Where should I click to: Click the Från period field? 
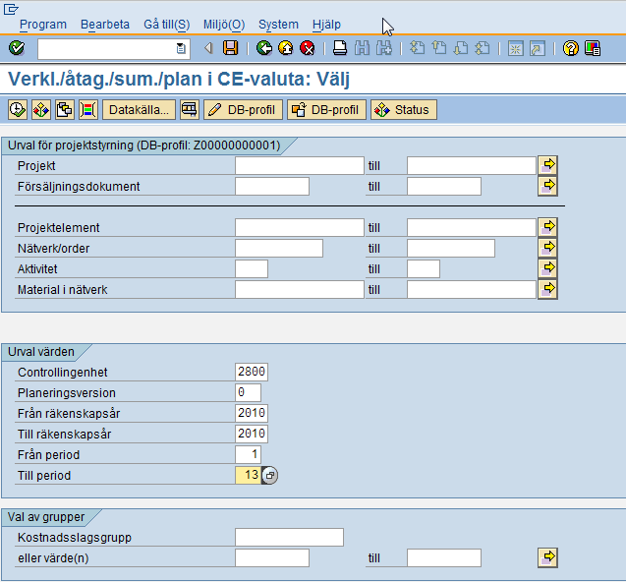(249, 454)
